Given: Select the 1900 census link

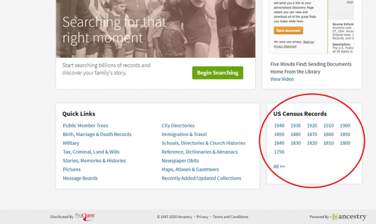Looking at the screenshot, I should [345, 126].
